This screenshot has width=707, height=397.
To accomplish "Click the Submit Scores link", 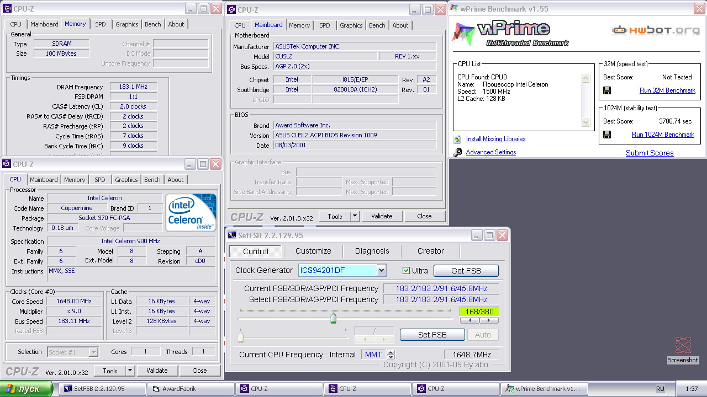I will pyautogui.click(x=650, y=153).
